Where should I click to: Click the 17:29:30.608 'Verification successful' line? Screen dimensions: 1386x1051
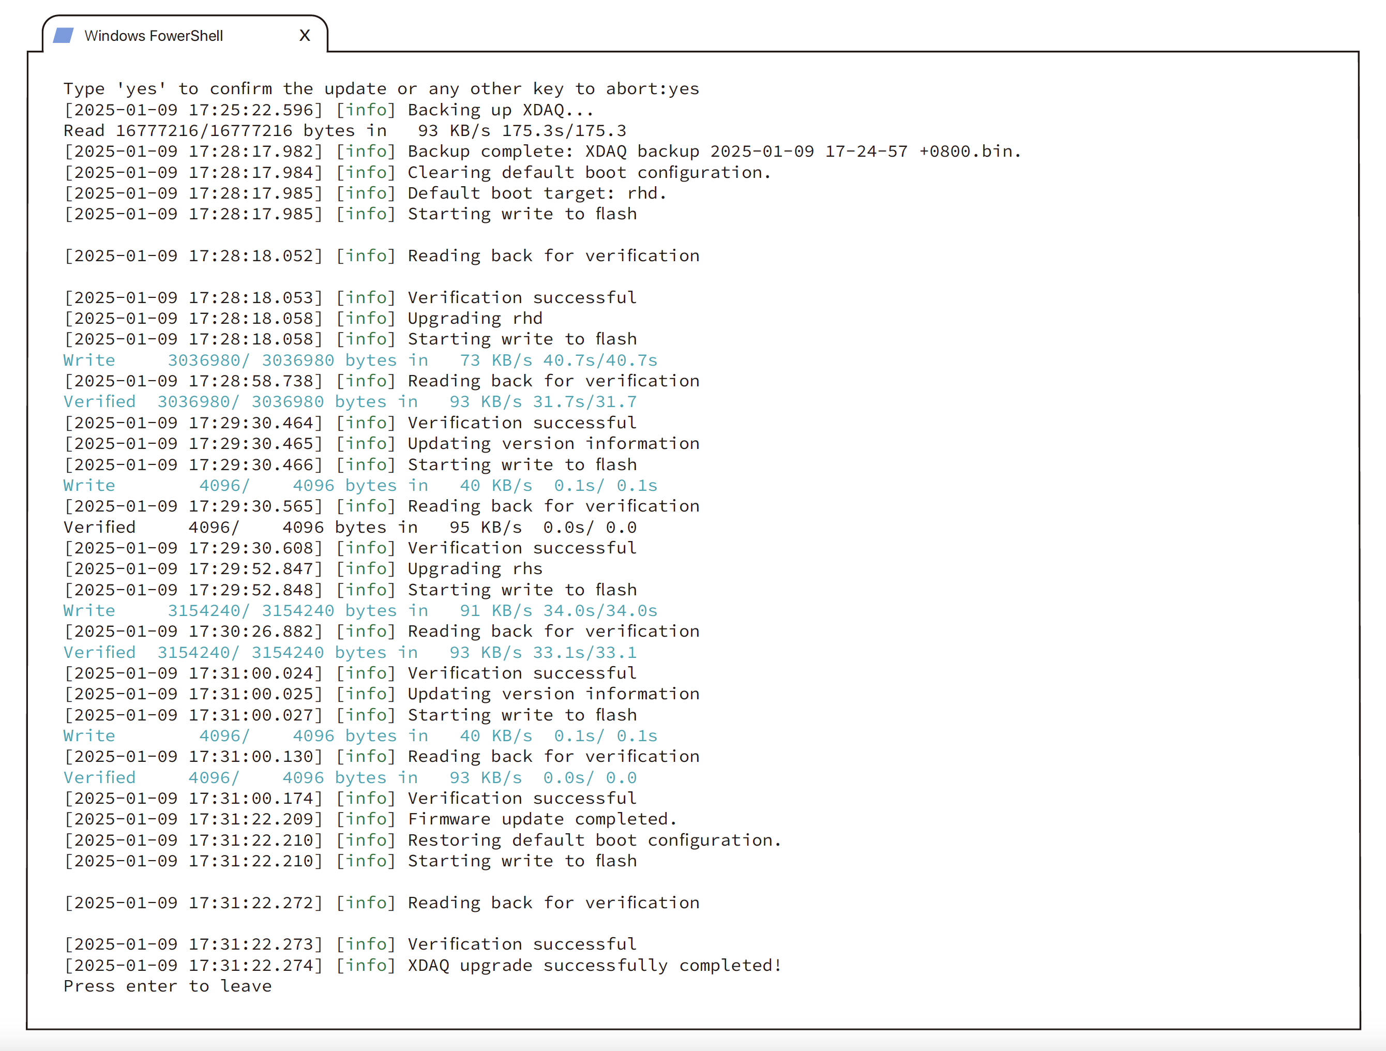point(350,548)
